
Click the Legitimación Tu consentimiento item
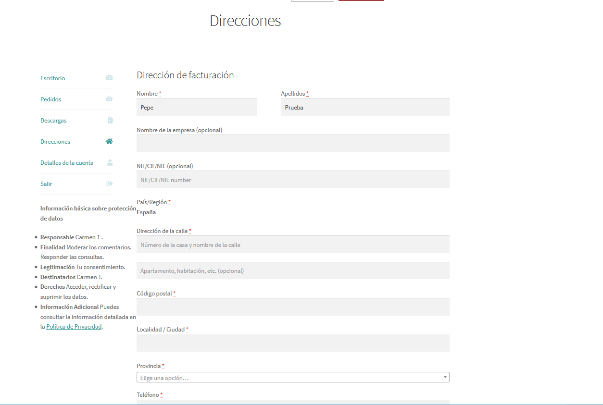point(83,267)
